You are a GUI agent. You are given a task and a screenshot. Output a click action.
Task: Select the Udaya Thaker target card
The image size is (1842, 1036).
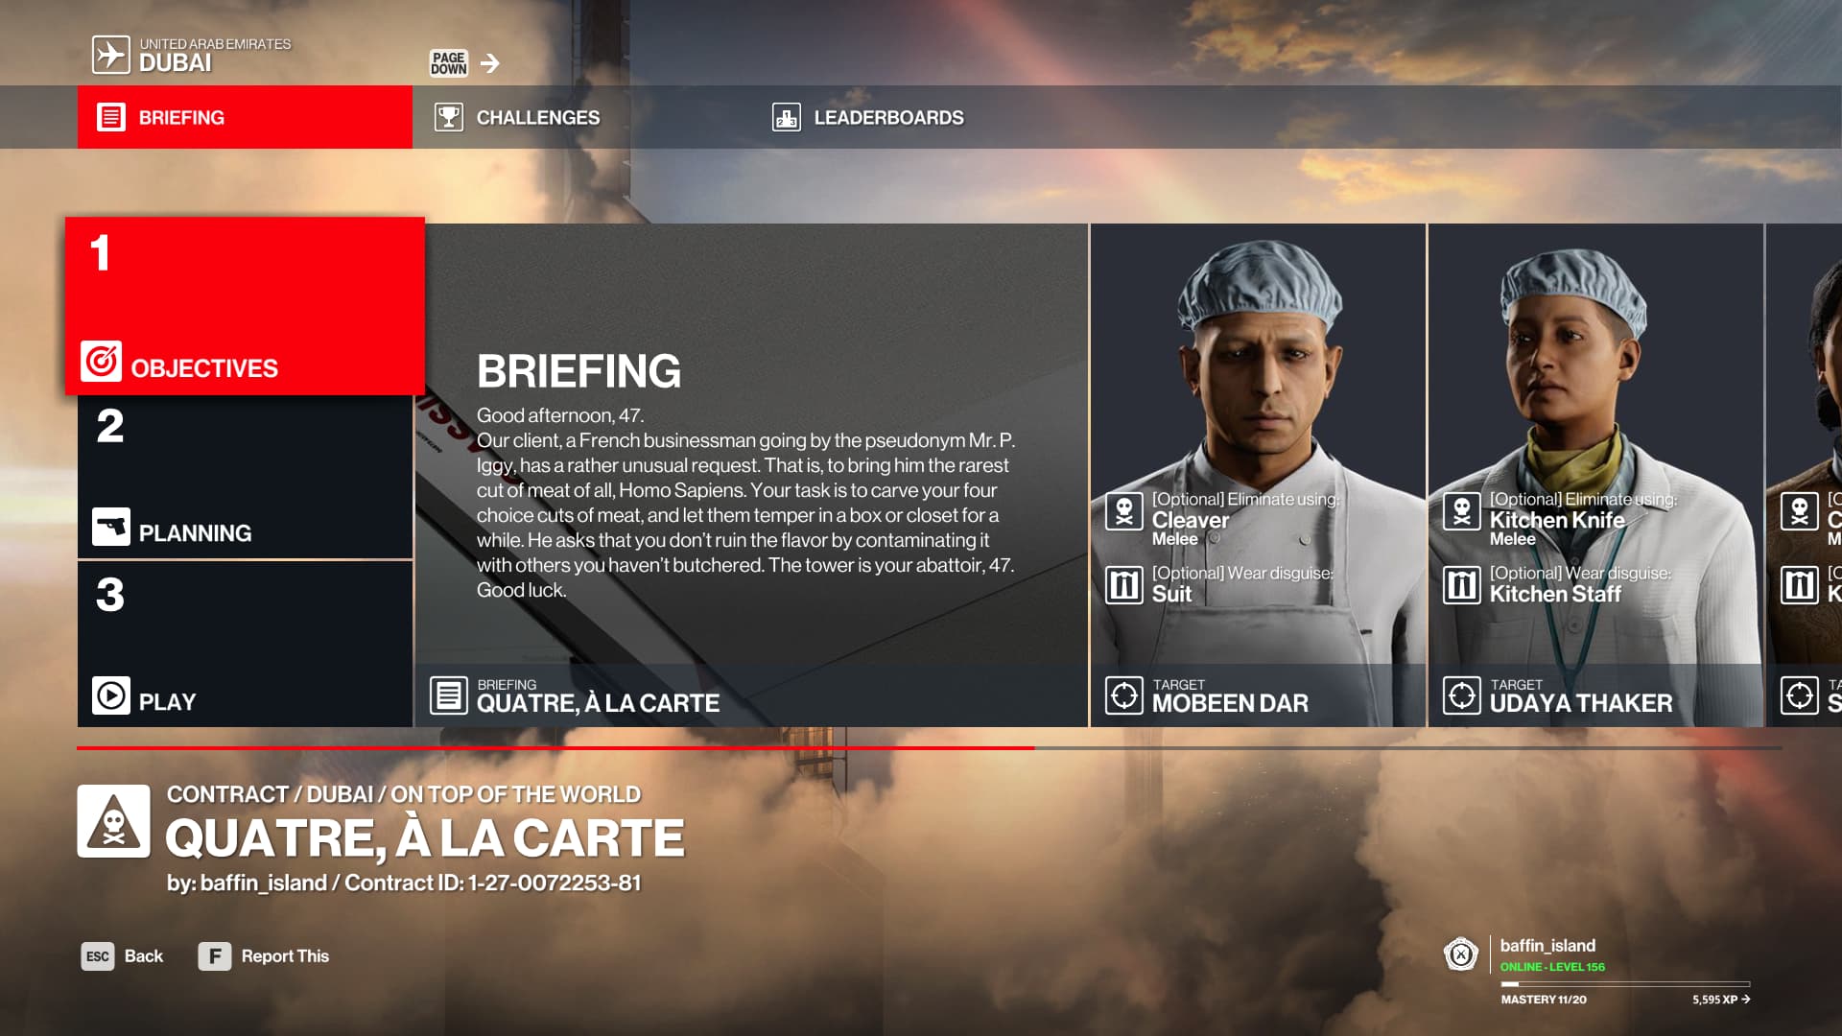[1595, 475]
